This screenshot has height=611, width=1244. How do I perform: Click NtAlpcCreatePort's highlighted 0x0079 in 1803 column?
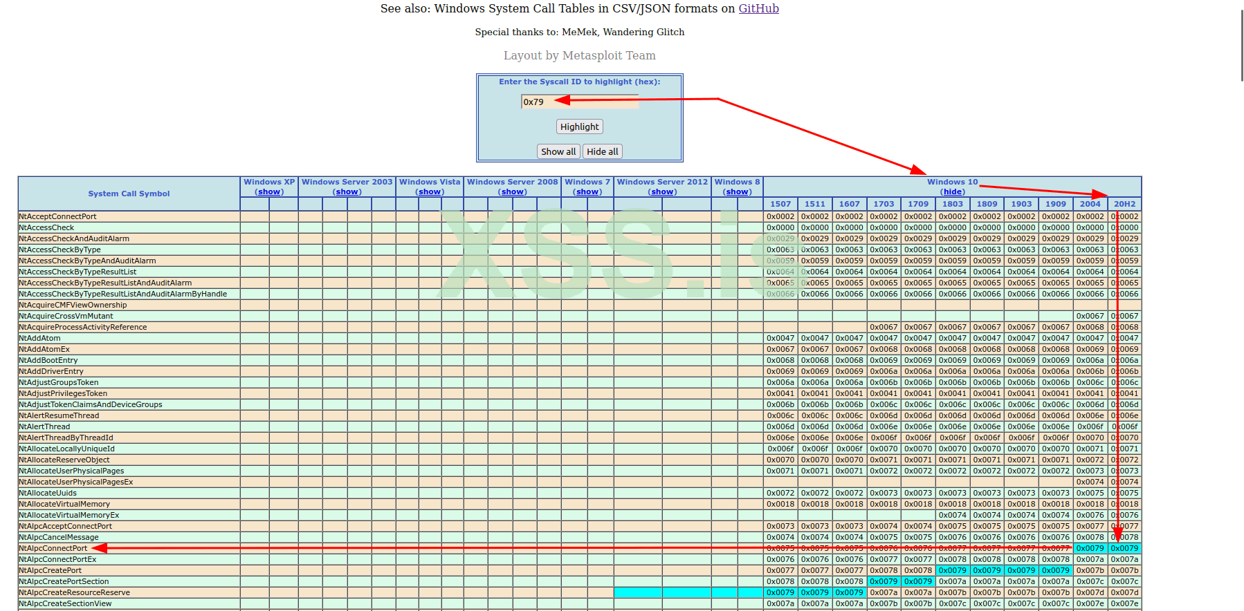[x=953, y=570]
